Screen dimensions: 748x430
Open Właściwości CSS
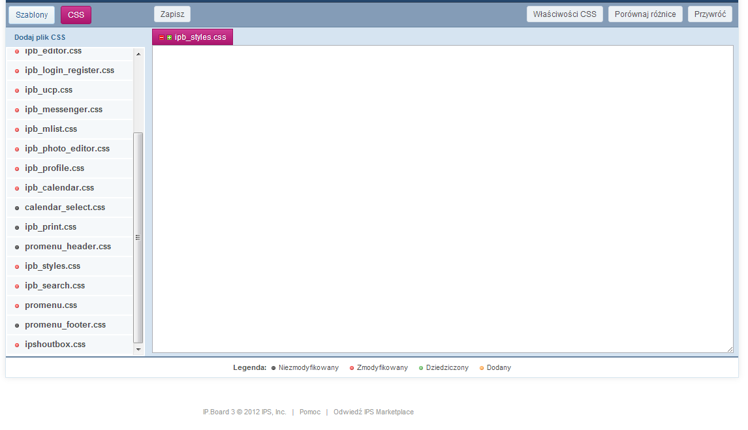[565, 14]
